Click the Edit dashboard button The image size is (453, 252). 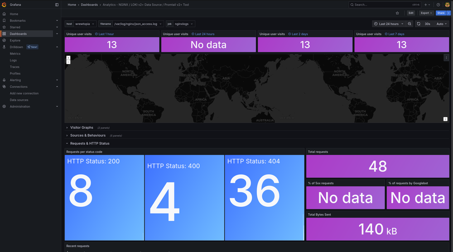(411, 13)
